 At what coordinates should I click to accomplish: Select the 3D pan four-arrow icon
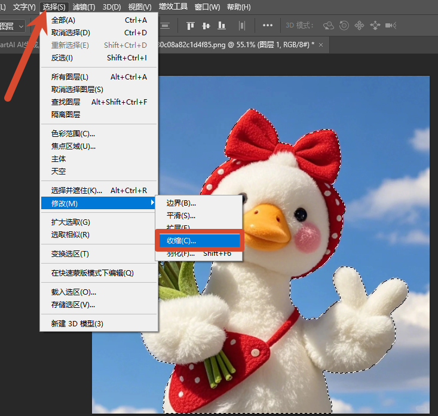click(359, 26)
